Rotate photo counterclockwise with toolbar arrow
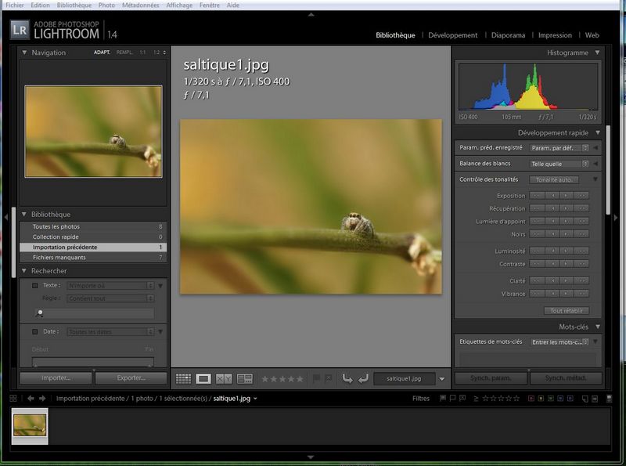 pyautogui.click(x=347, y=379)
